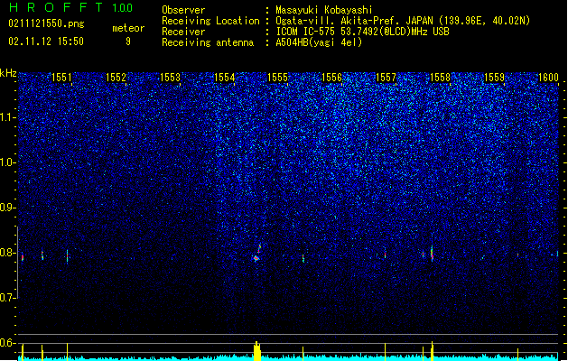Click the yellow intensity peak below 1558

432,351
